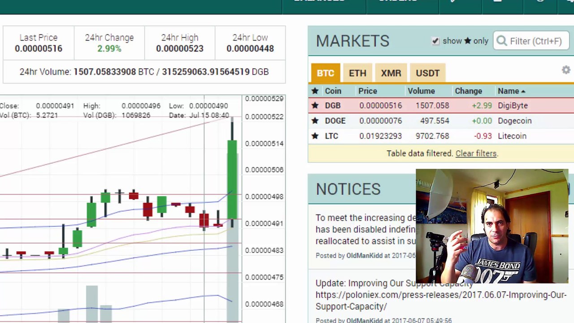The width and height of the screenshot is (574, 323).
Task: Click the 0.00000498 price axis label
Action: (x=264, y=196)
